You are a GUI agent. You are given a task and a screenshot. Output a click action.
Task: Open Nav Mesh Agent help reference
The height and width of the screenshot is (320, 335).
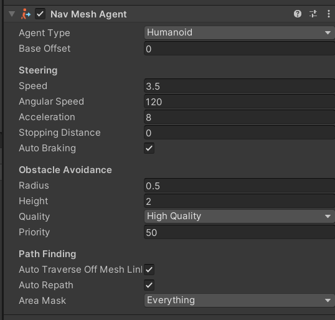298,14
